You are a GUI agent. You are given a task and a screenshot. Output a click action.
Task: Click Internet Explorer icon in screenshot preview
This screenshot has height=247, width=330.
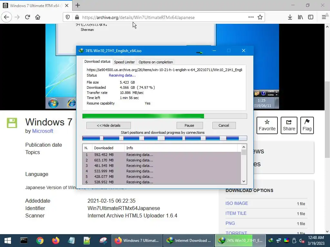coord(71,103)
